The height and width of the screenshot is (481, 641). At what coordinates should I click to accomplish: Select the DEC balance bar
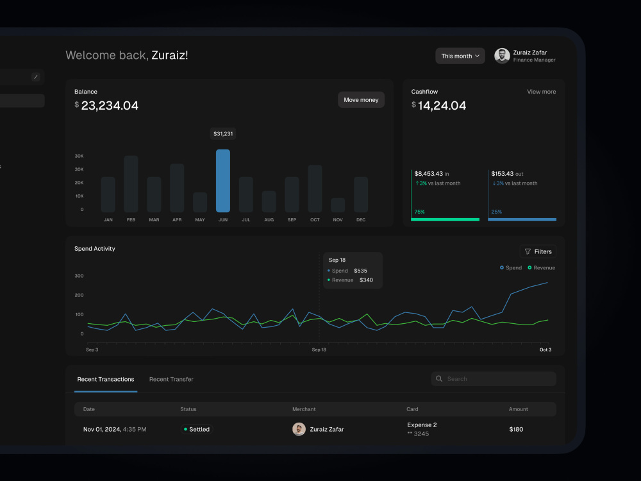(x=360, y=195)
